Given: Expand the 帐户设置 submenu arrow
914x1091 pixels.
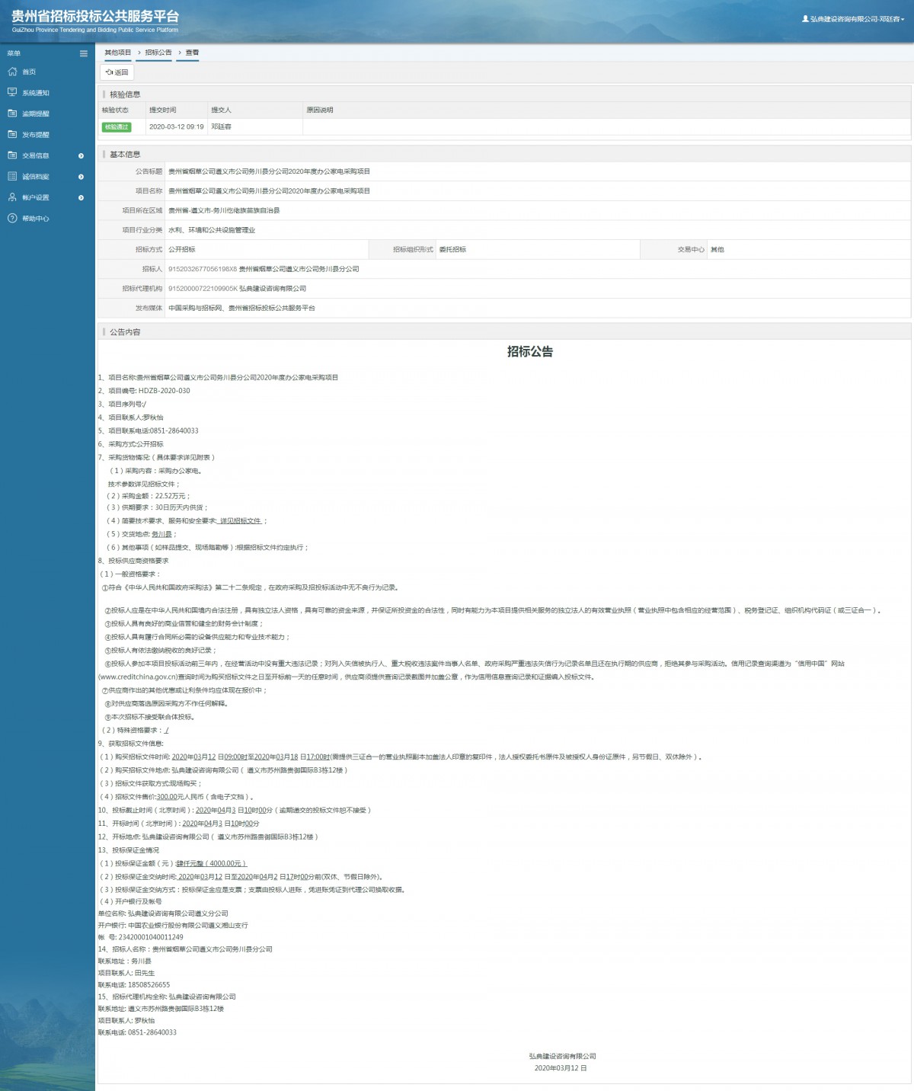Looking at the screenshot, I should [x=81, y=198].
